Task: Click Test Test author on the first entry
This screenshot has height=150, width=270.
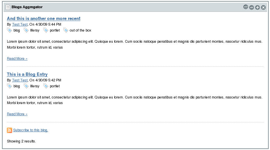Action: tap(20, 24)
